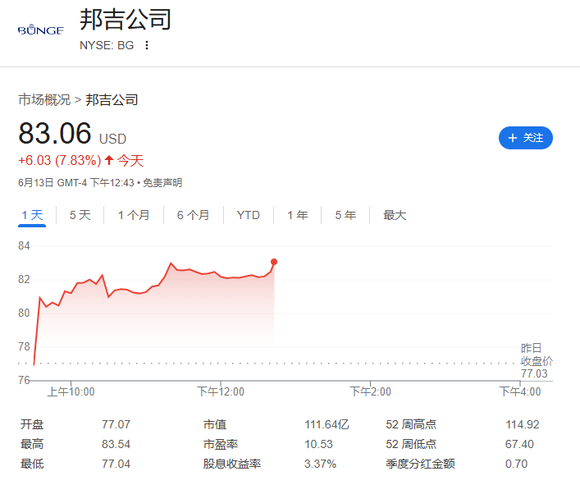Click the Bunge company logo
This screenshot has height=485, width=580.
click(x=41, y=30)
